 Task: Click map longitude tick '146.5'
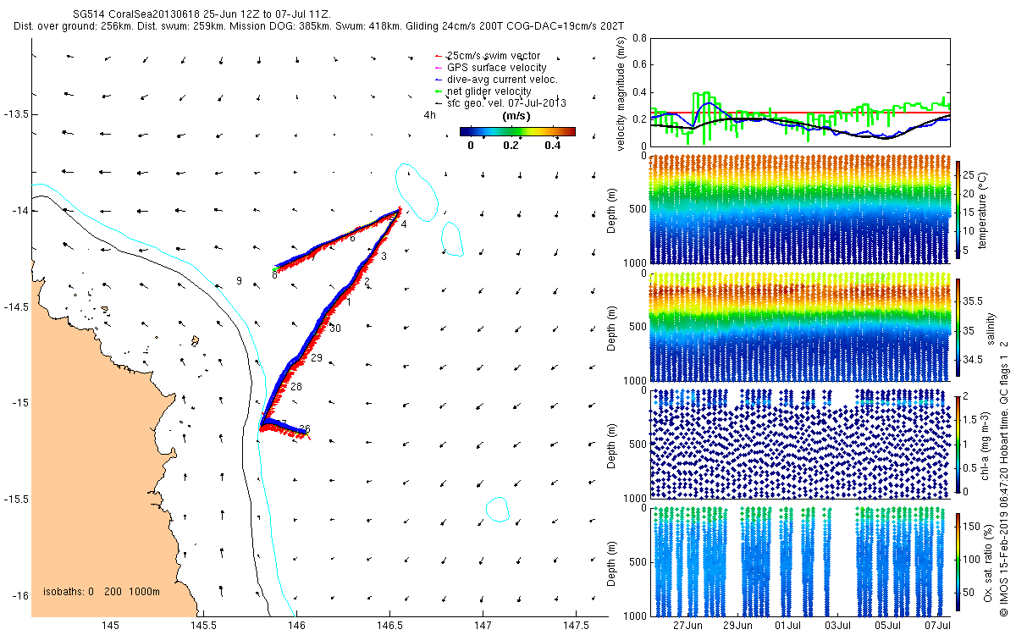[389, 626]
